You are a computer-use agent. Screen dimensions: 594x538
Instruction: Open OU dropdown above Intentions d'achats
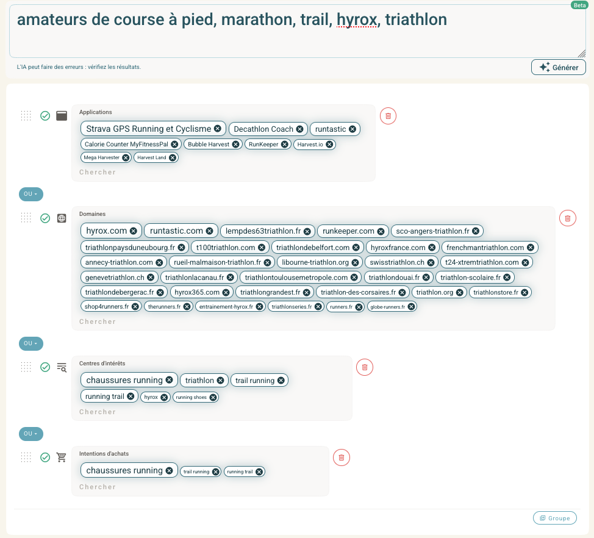(30, 434)
